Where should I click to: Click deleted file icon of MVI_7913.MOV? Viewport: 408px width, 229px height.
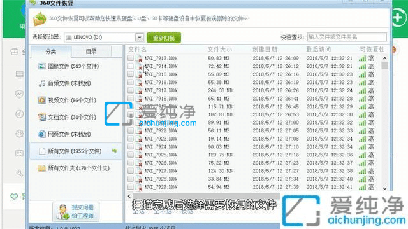coord(139,58)
